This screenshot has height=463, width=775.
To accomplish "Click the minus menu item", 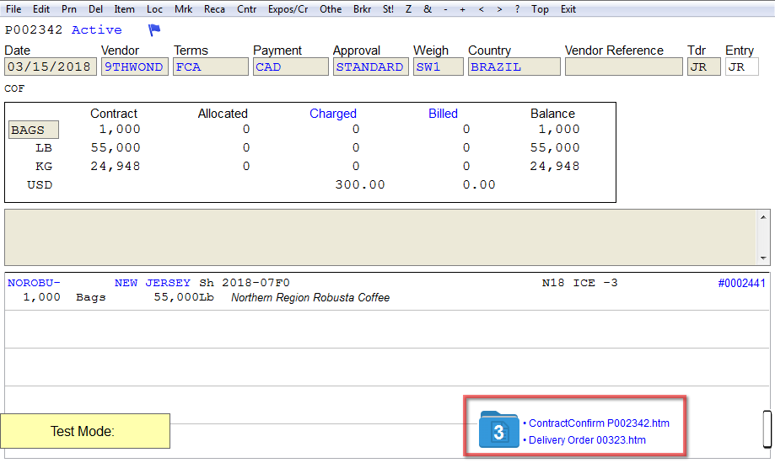I will click(x=445, y=9).
